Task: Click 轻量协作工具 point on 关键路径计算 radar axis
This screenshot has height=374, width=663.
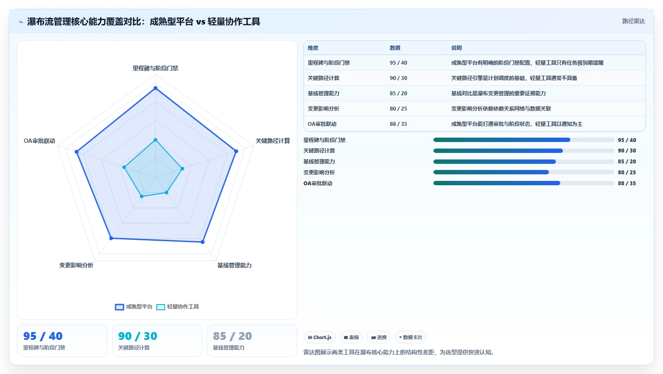Action: (x=182, y=168)
